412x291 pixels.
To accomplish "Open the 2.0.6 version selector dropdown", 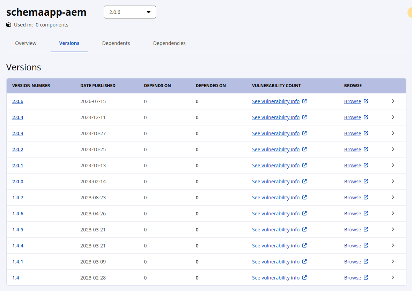I will [x=130, y=12].
